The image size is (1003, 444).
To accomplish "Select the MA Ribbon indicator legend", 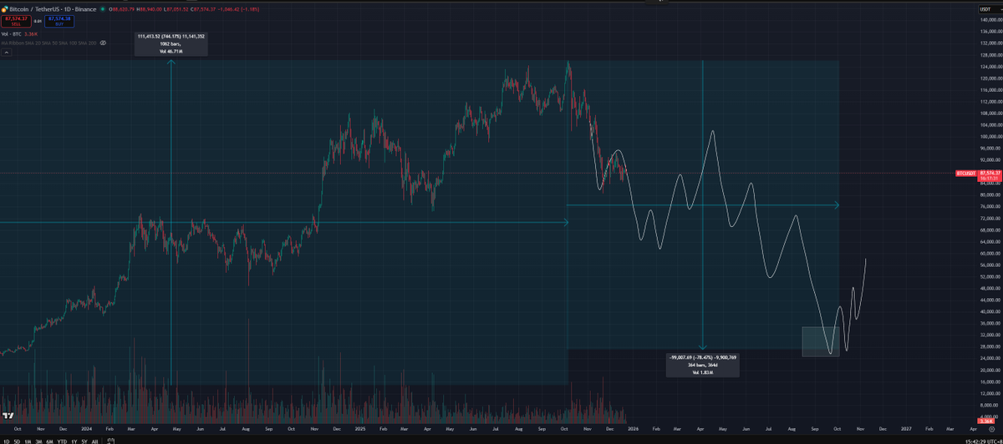I will coord(48,43).
